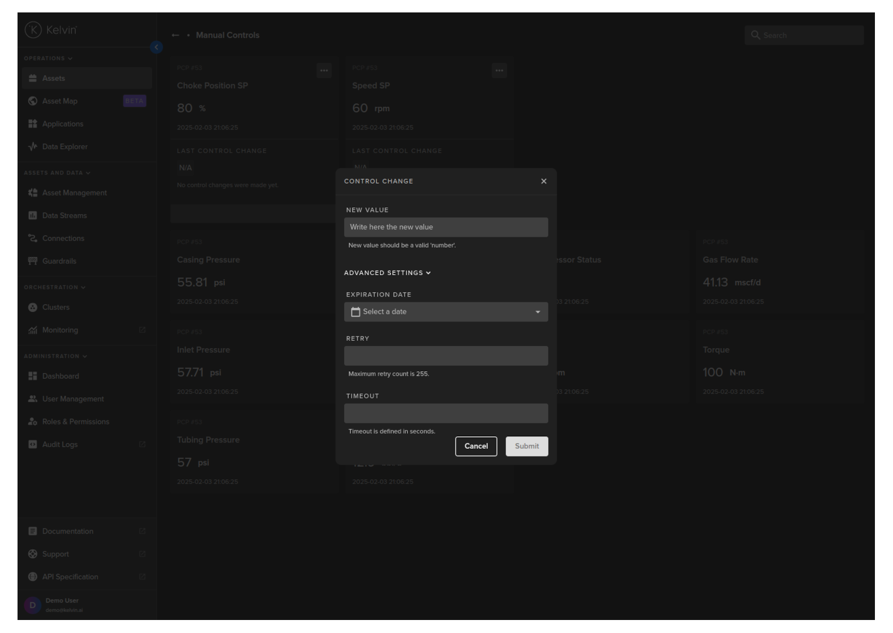Open the Asset Map globe icon

(33, 101)
